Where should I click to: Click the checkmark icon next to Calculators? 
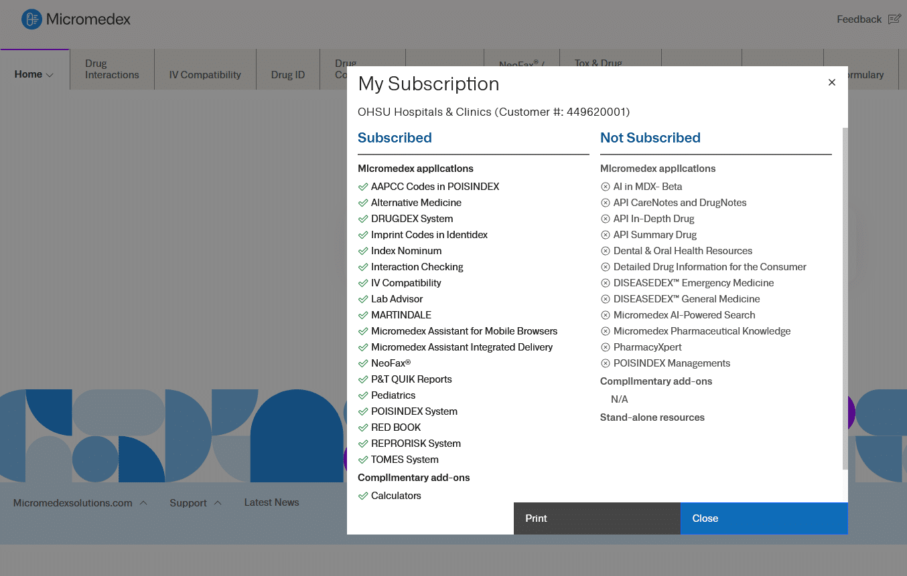coord(363,496)
